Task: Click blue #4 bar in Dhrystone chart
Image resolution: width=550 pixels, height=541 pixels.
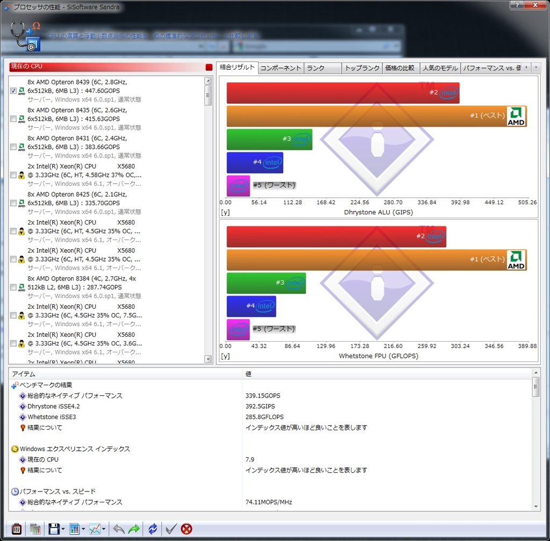Action: 255,162
